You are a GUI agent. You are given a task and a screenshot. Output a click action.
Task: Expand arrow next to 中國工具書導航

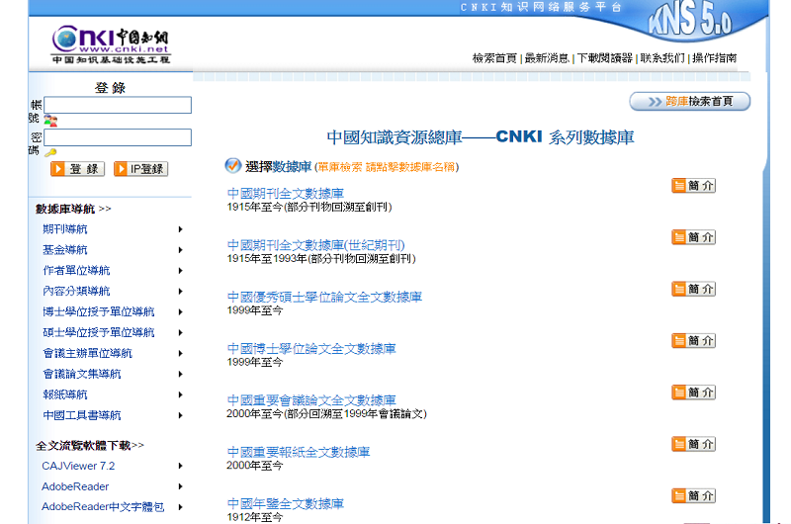point(180,415)
